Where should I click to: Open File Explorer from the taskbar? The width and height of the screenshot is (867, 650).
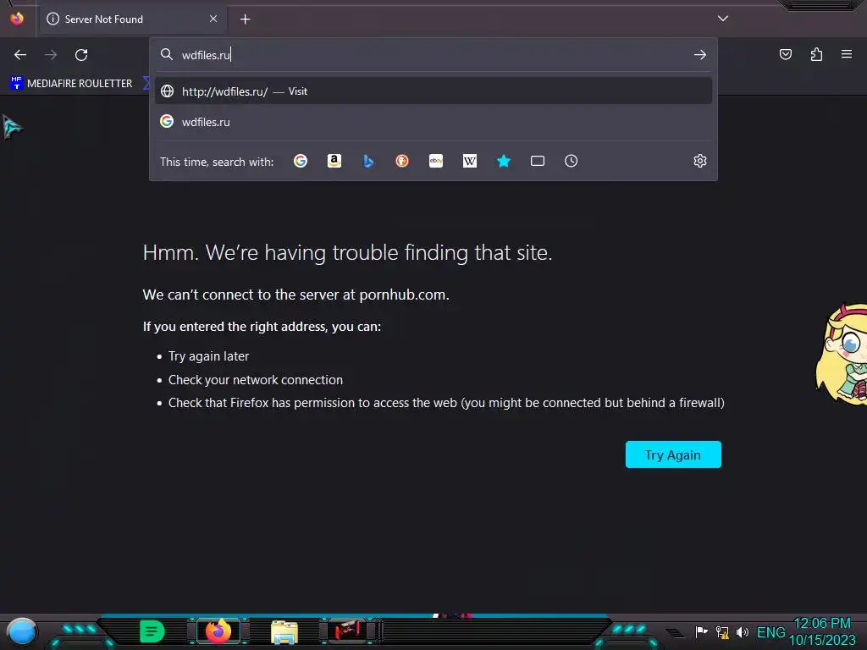284,632
